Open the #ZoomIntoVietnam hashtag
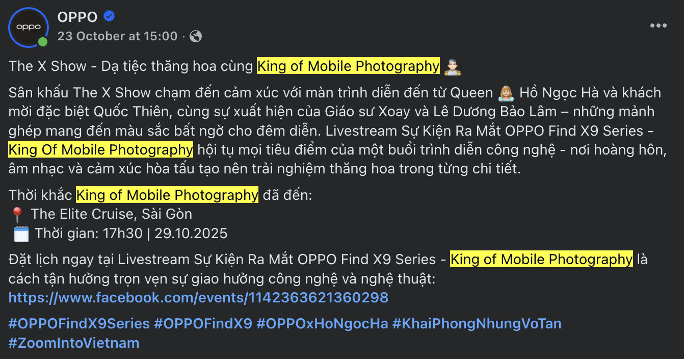 [74, 343]
